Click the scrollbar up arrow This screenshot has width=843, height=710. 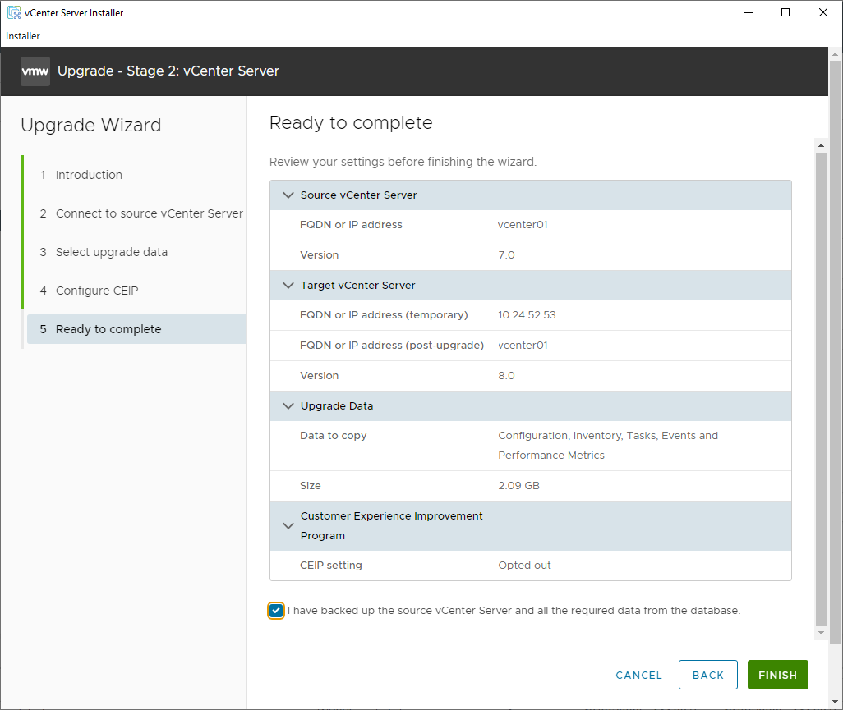[821, 146]
